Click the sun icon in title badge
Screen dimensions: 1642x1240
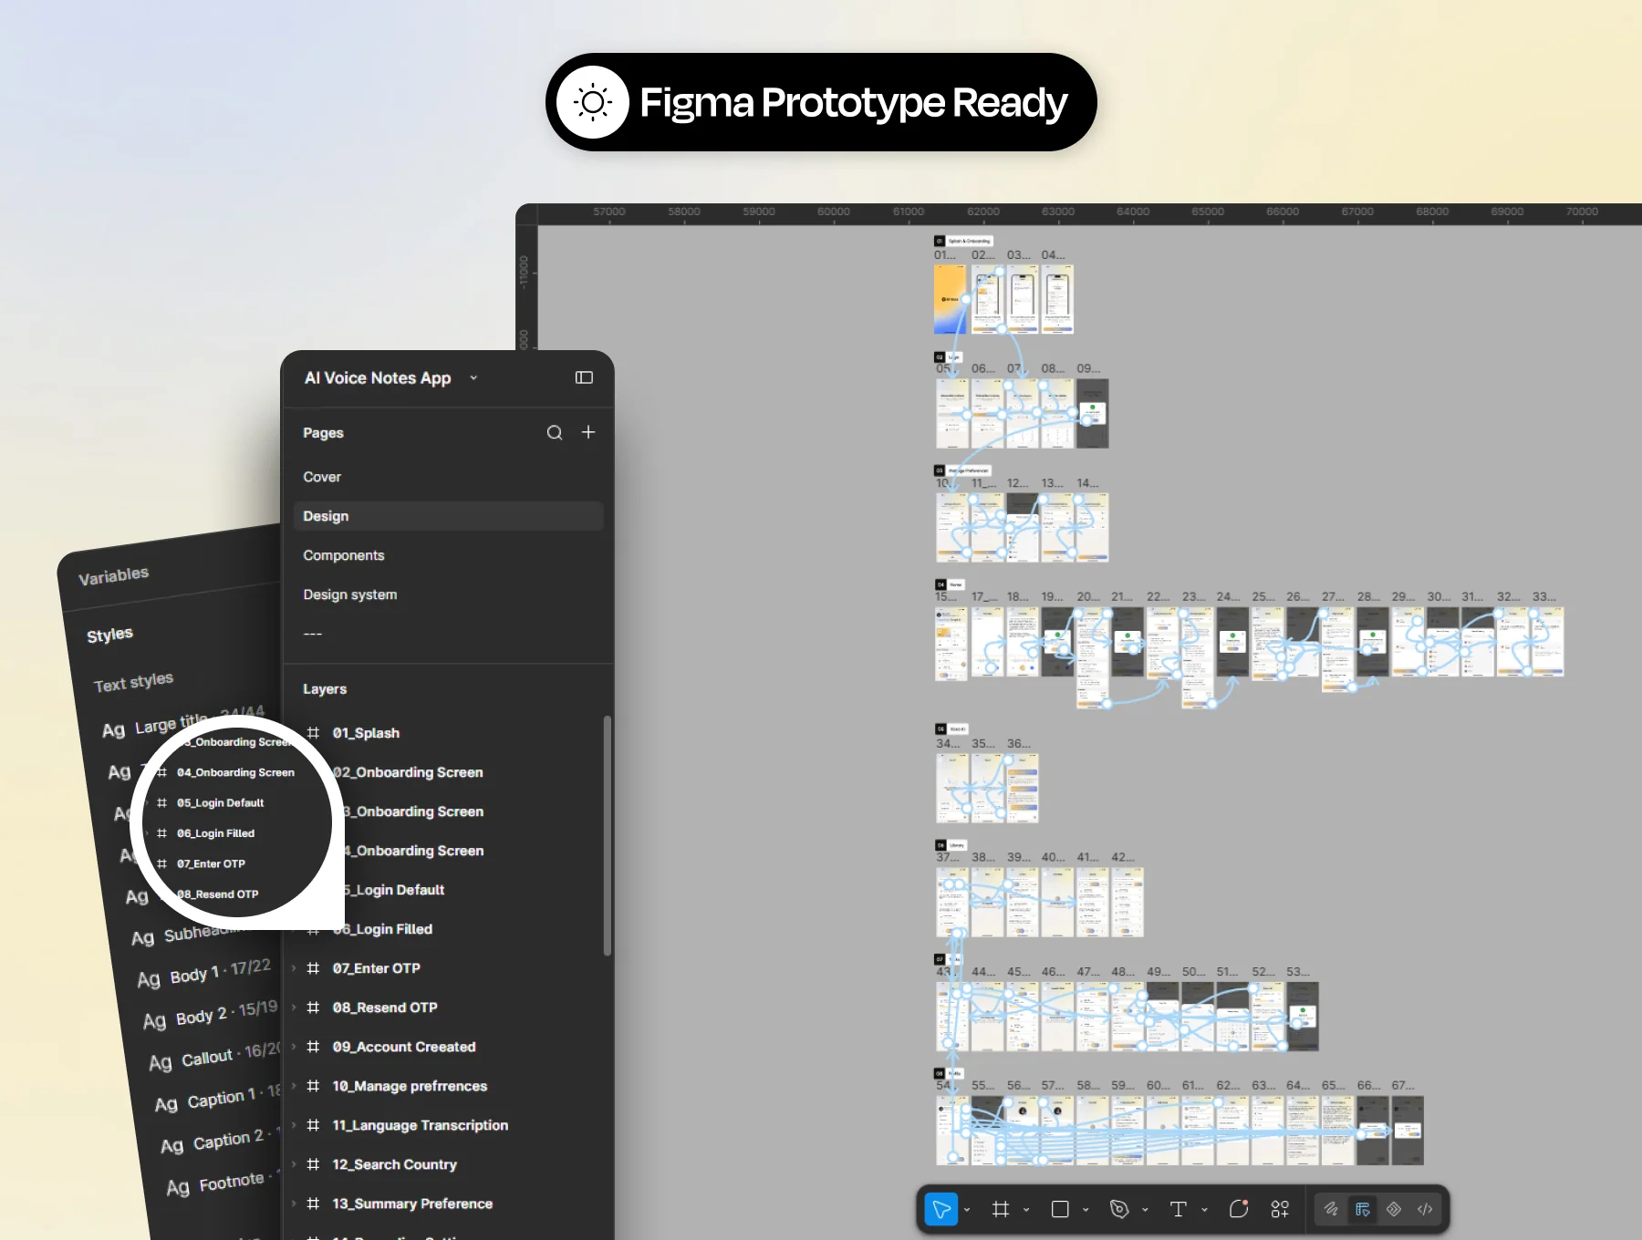593,102
